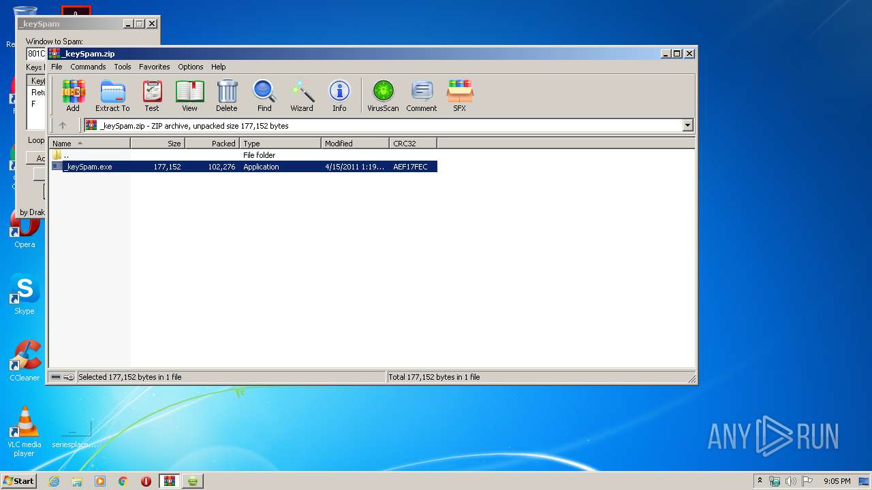The image size is (872, 490).
Task: Open the Commands menu
Action: 88,67
